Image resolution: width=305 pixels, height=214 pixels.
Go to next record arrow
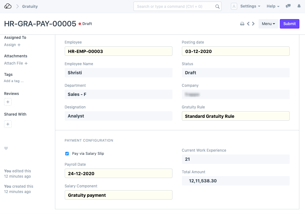[253, 24]
